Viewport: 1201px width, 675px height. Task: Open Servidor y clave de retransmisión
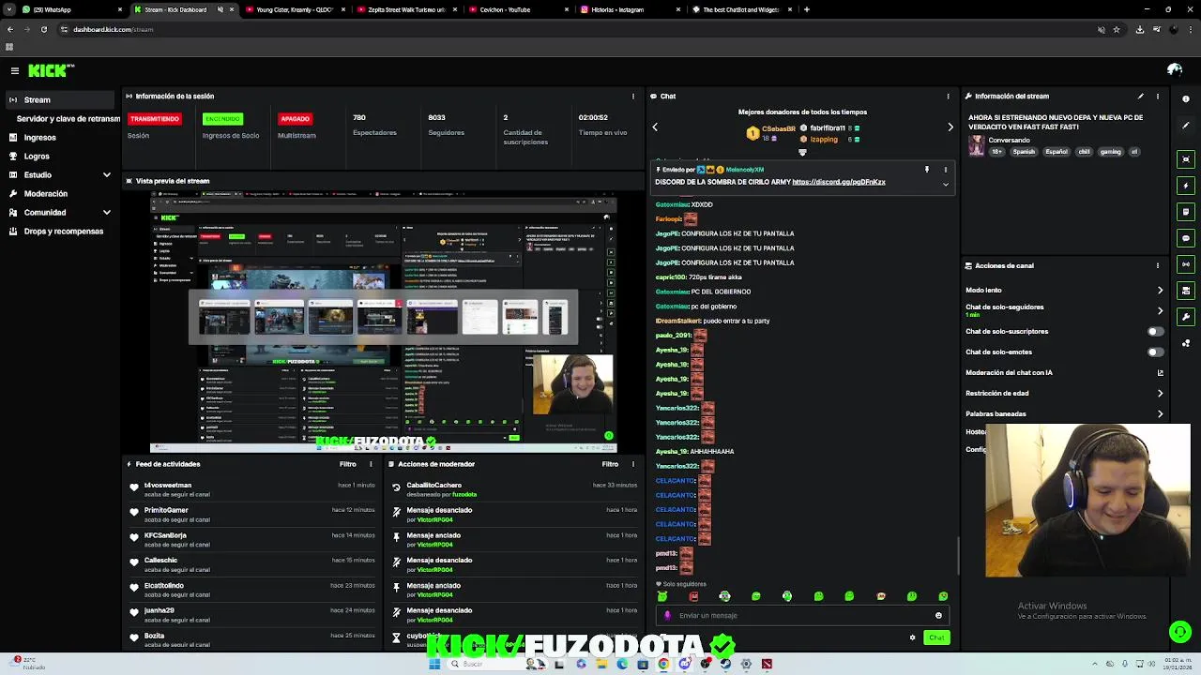[68, 119]
